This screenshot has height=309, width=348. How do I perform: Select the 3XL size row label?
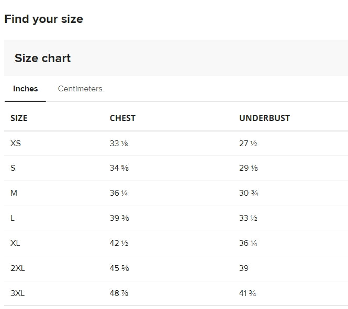point(18,293)
